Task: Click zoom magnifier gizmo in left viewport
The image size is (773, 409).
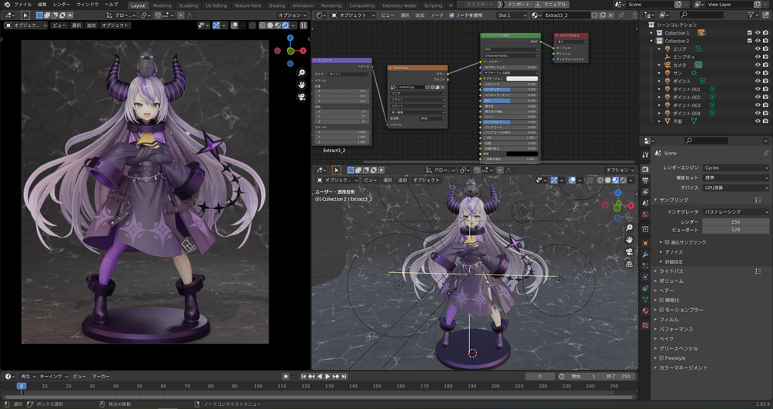Action: tap(302, 73)
